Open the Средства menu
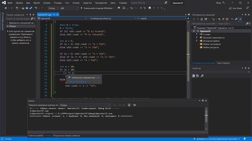The width and height of the screenshot is (252, 141). click(87, 3)
